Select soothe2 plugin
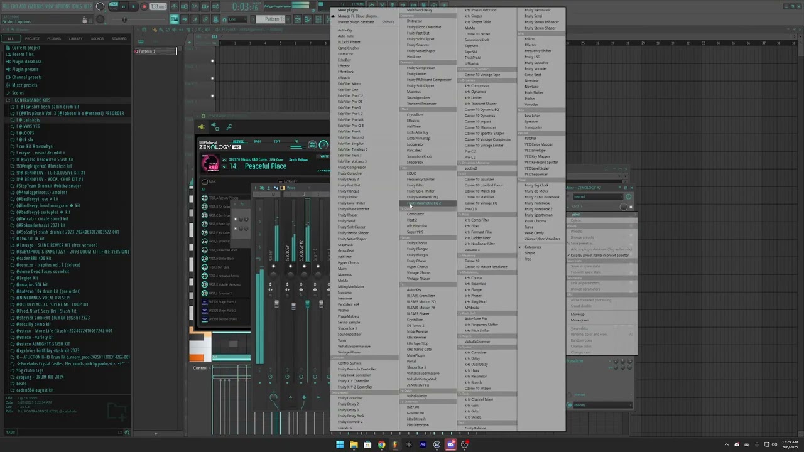 click(471, 168)
